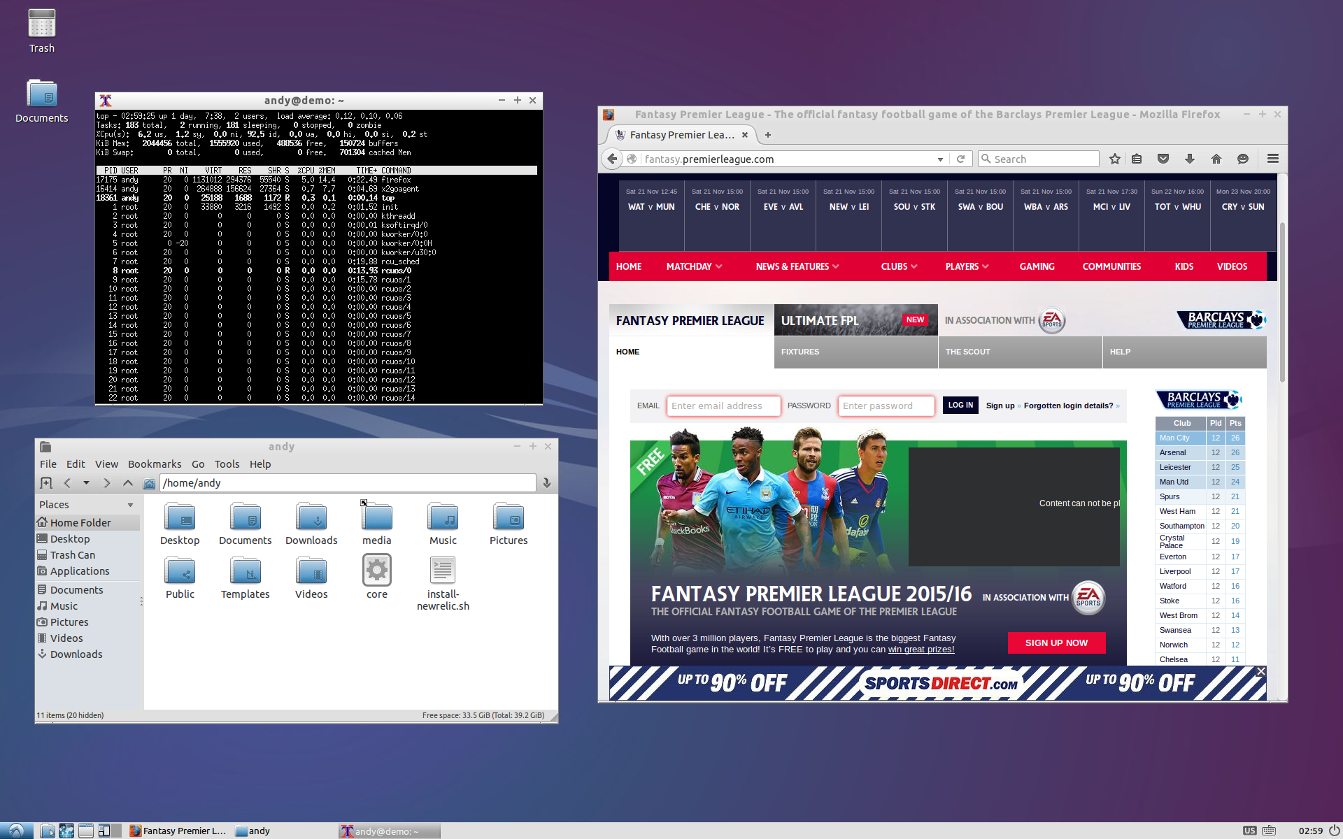
Task: Open the File menu in file manager
Action: click(x=48, y=464)
